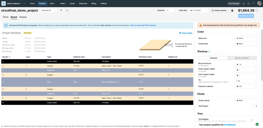This screenshot has height=128, width=263.
Task: Click the chat message icon in top bar
Action: click(x=248, y=4)
